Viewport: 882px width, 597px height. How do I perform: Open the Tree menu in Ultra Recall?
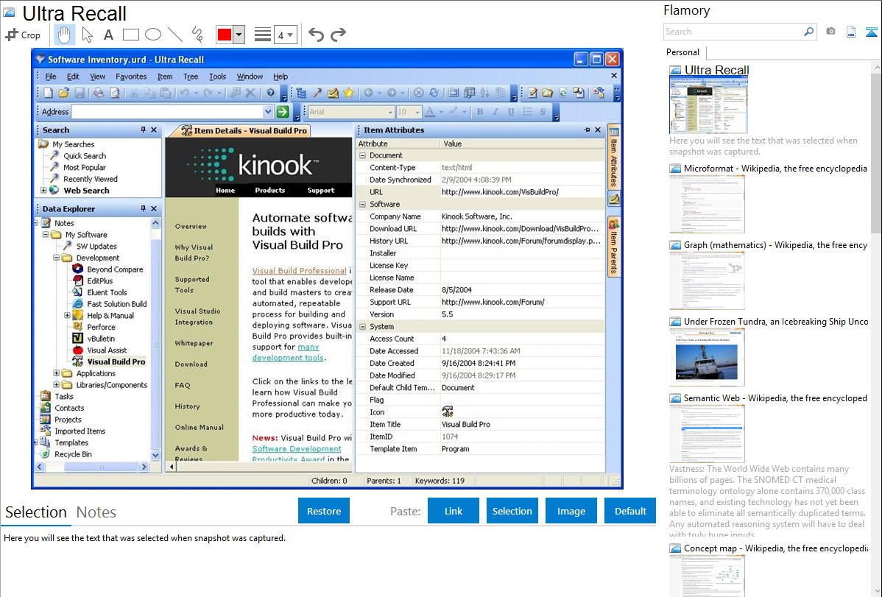pyautogui.click(x=191, y=77)
